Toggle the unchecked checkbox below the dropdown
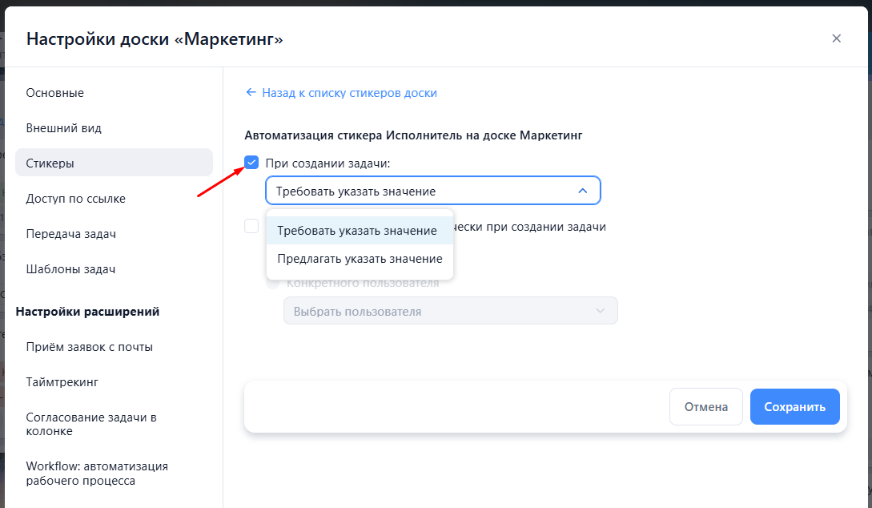The width and height of the screenshot is (872, 508). tap(251, 226)
